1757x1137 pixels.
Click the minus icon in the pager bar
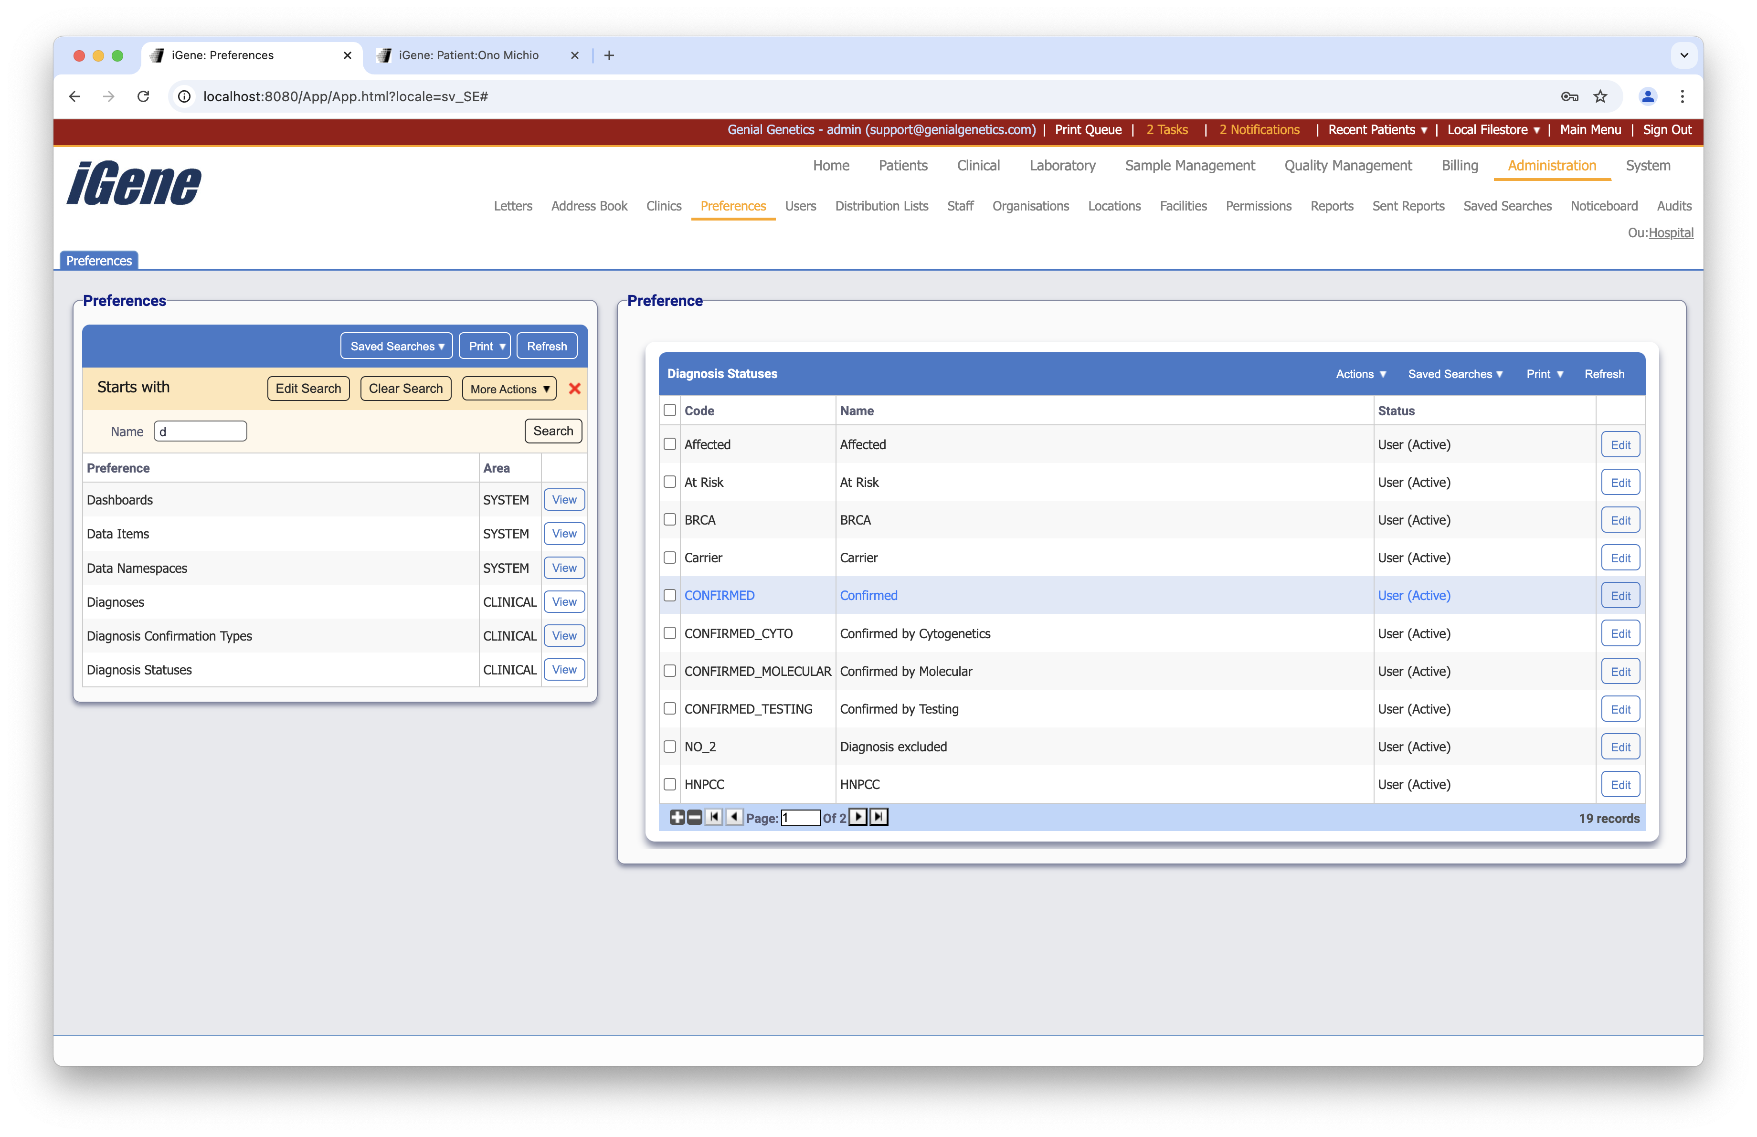tap(694, 817)
